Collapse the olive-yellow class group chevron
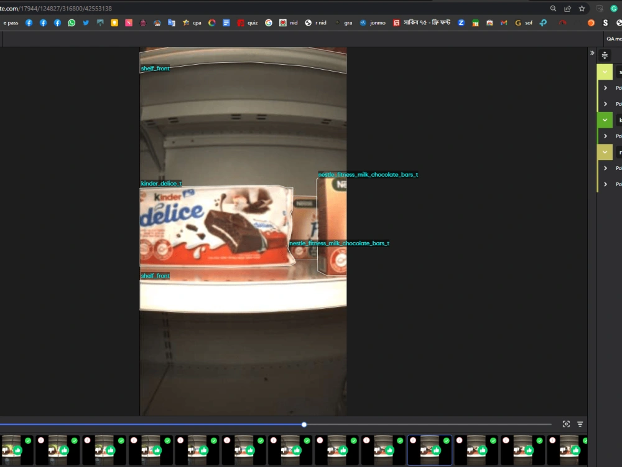 (x=605, y=152)
